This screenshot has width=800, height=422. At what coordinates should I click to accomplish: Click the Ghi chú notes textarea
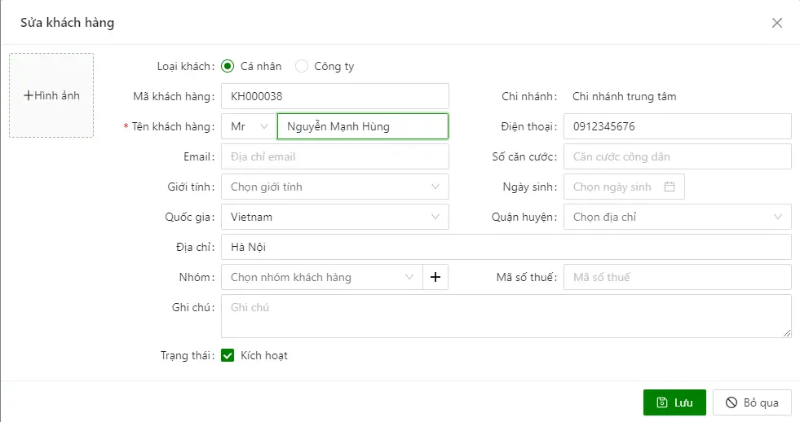(506, 315)
